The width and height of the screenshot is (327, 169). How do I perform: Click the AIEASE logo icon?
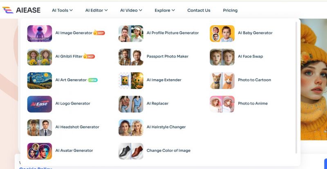coord(8,10)
